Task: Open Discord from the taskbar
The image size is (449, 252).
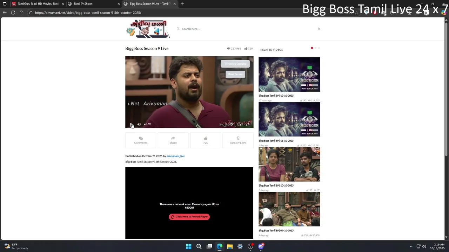Action: tap(261, 246)
